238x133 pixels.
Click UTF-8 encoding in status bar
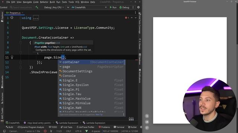tap(78, 131)
